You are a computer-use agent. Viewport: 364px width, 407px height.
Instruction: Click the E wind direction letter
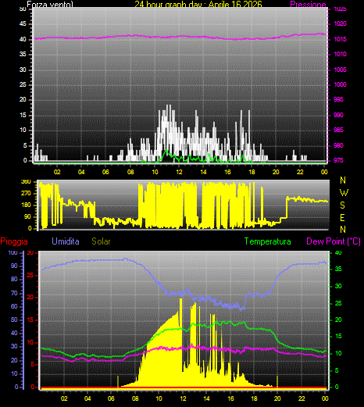coord(343,217)
